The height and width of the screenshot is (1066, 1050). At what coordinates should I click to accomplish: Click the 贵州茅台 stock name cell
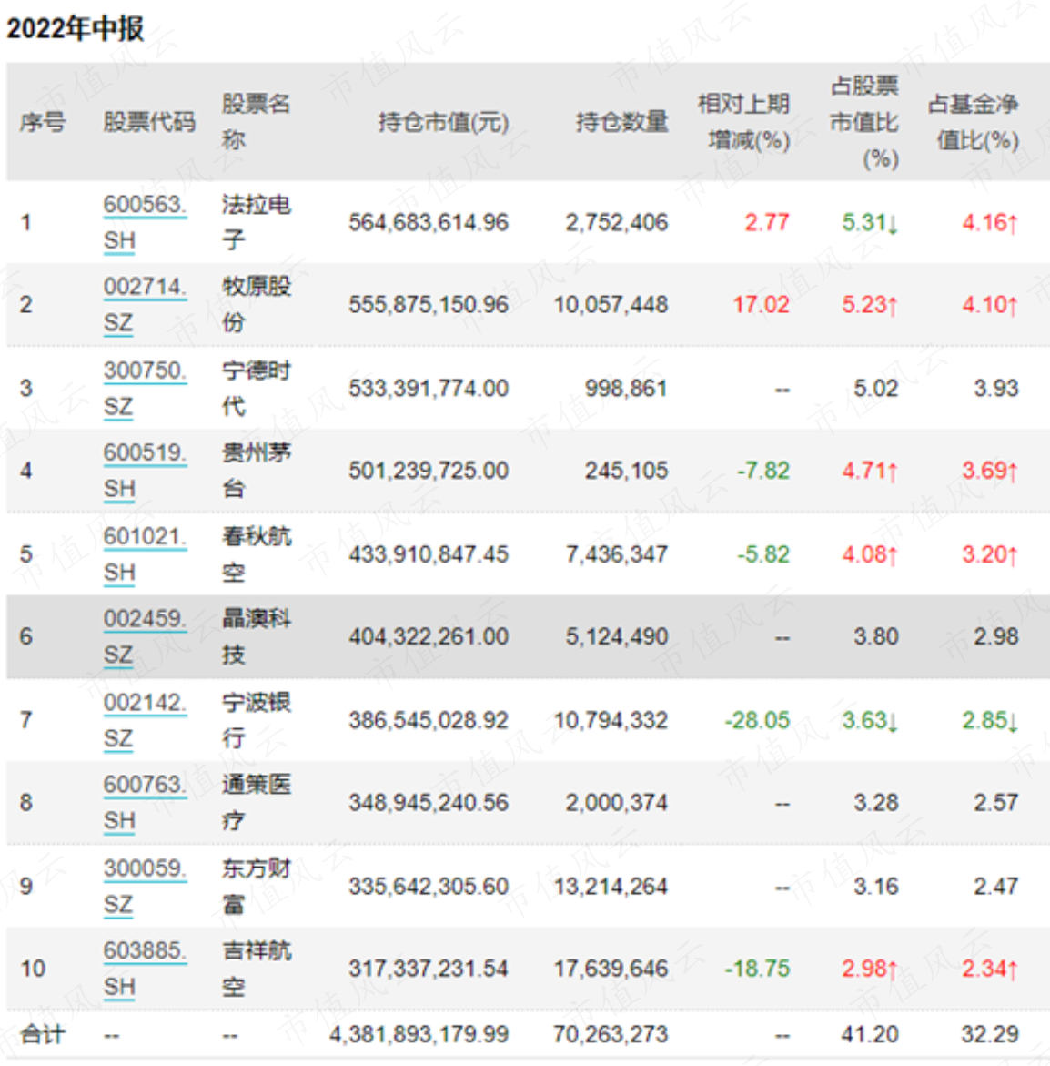(x=257, y=471)
